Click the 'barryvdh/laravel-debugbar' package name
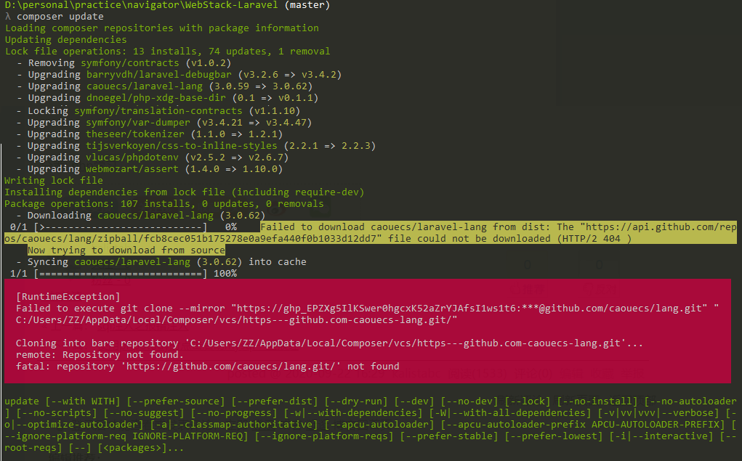Viewport: 742px width, 461px height. 159,75
